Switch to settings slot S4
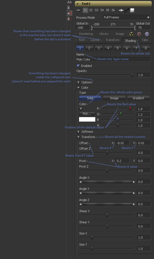Screen dimensions: 154x259 [x=102, y=10]
